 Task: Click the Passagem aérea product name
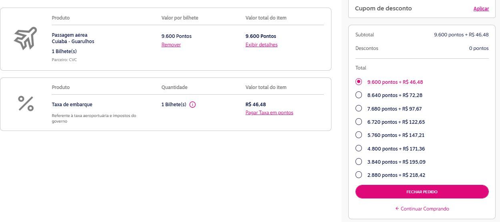[70, 35]
